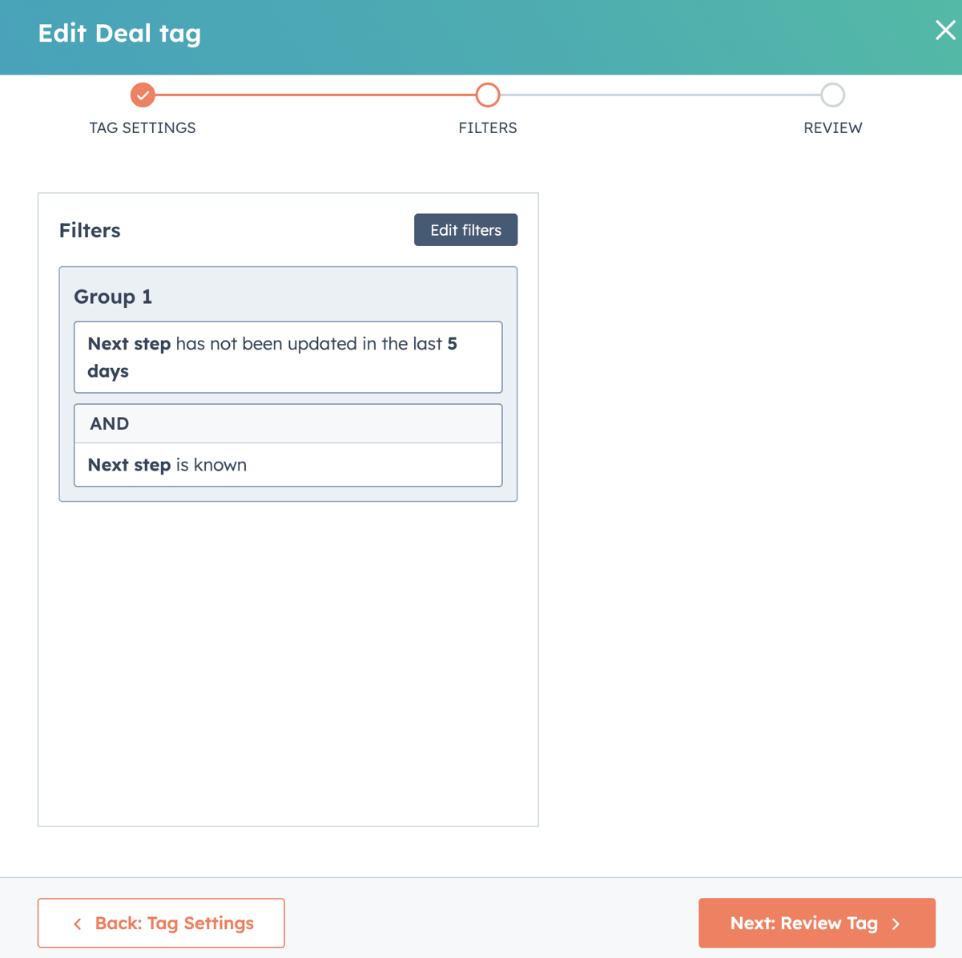Click the Back: Tag Settings button
The width and height of the screenshot is (962, 958).
tap(161, 923)
